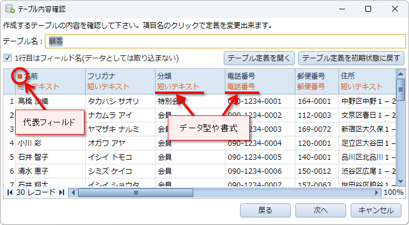Select postal code cell 164-0001
Screen dimensions: 409x225
pyautogui.click(x=317, y=101)
